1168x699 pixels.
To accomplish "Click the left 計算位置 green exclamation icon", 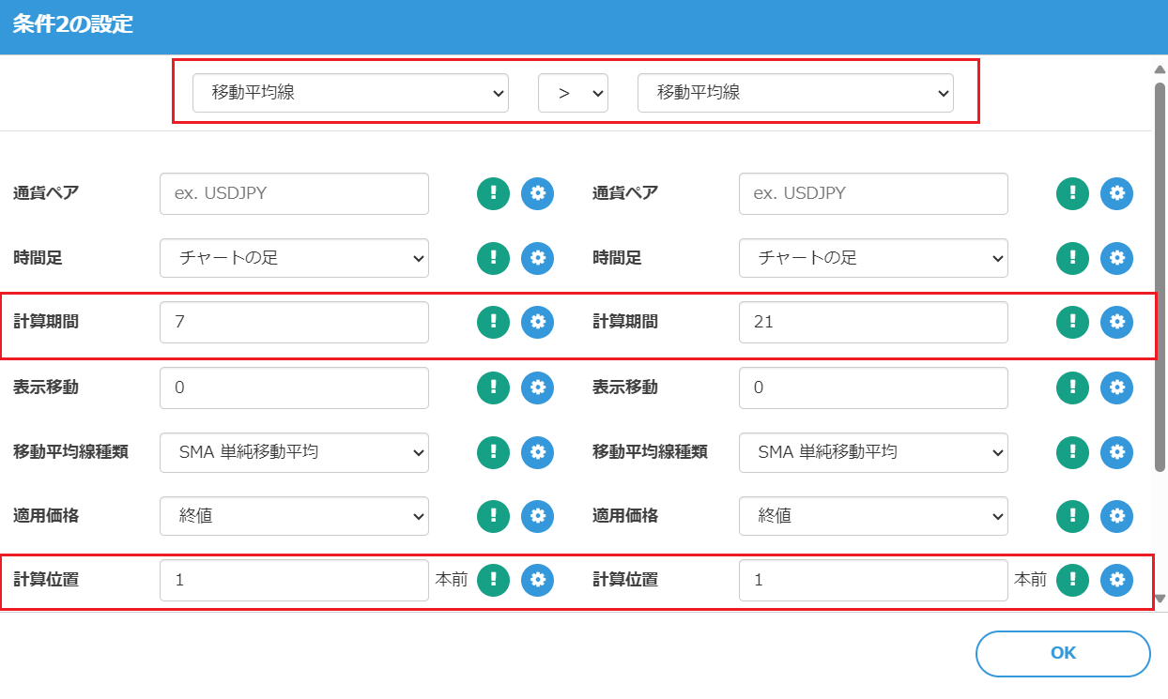I will [x=493, y=580].
